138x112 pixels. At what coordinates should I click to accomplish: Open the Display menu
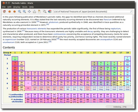pos(17,7)
